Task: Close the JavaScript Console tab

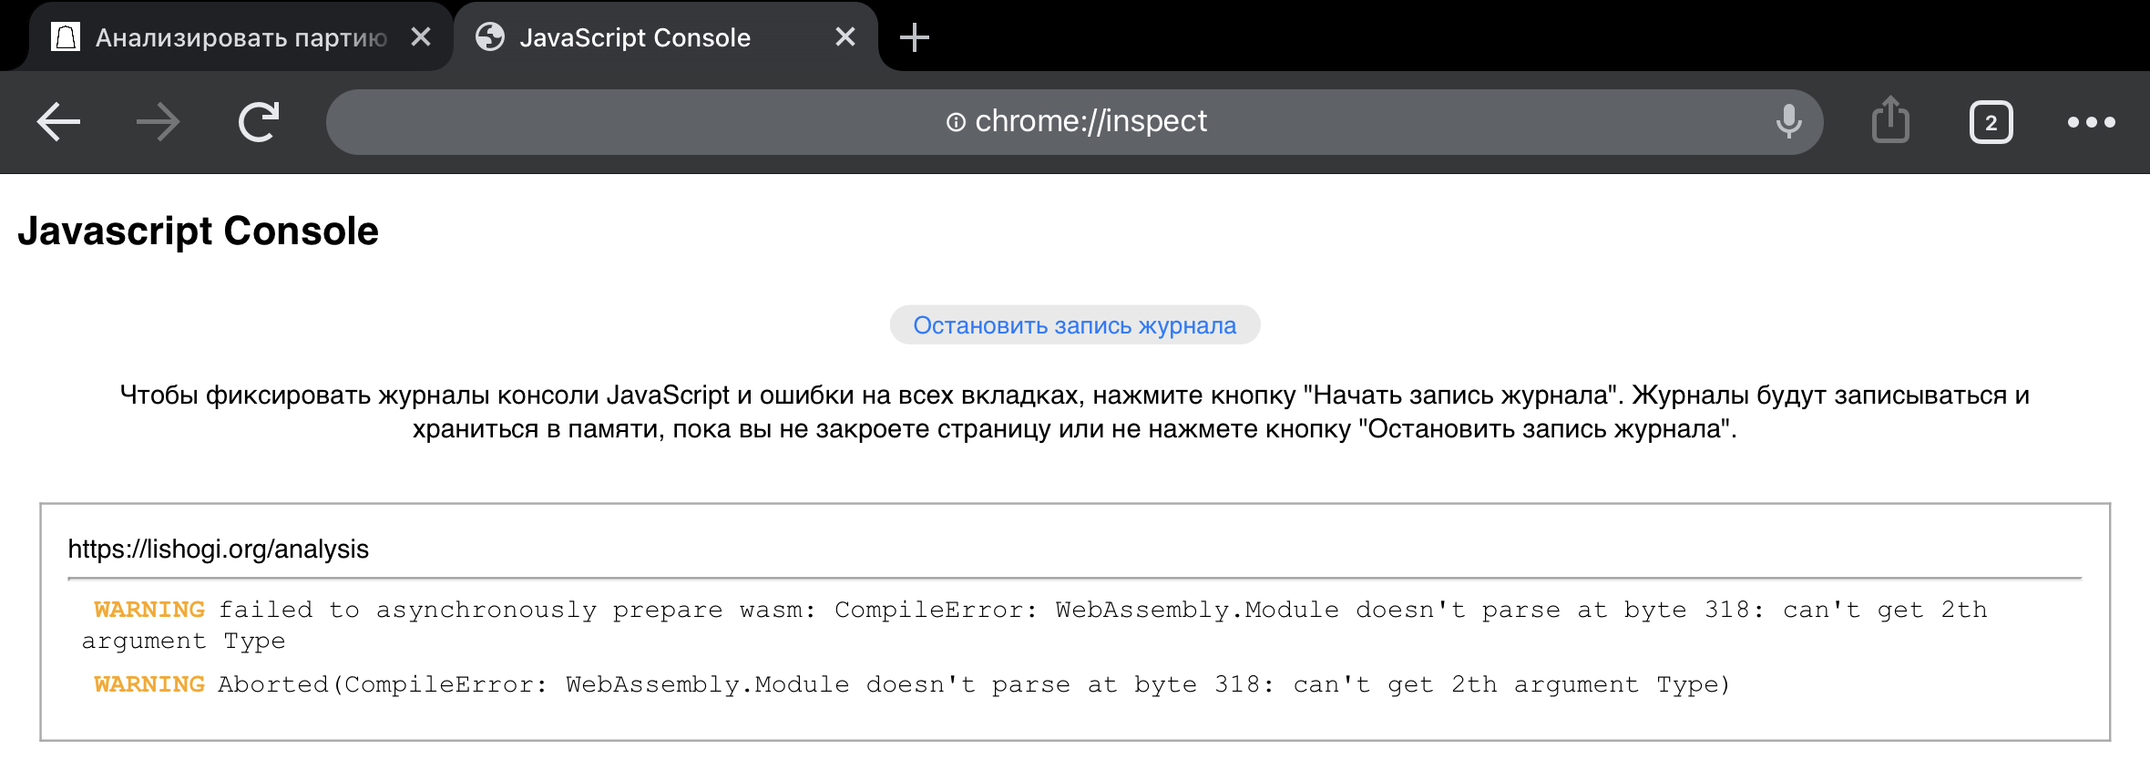Action: pyautogui.click(x=845, y=36)
